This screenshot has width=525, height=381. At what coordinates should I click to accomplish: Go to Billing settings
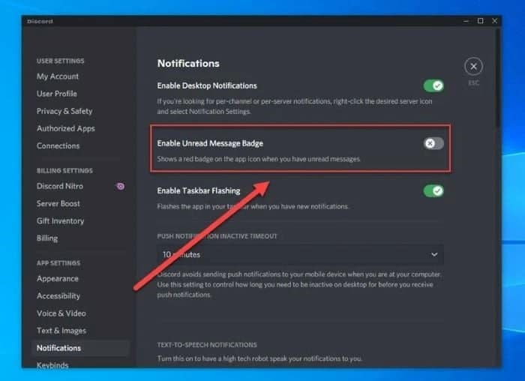(x=47, y=238)
